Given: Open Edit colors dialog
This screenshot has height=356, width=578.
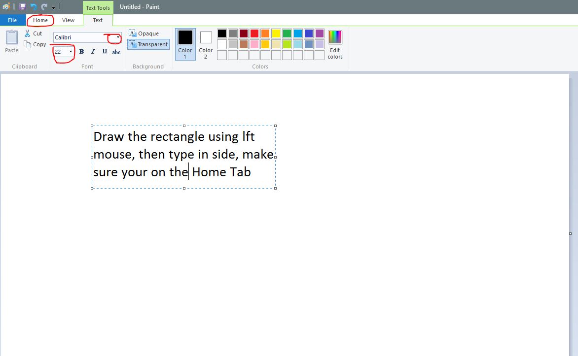Looking at the screenshot, I should click(335, 44).
